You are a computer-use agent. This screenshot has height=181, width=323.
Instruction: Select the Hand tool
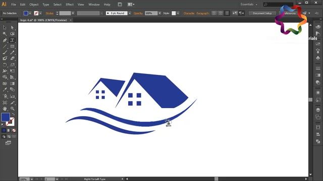point(5,109)
